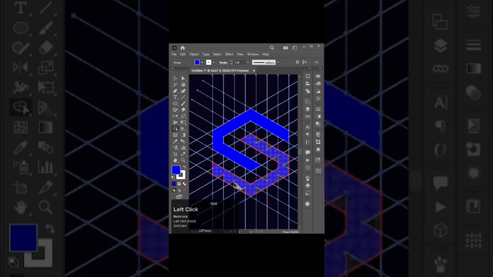Select the Column Graph tool
This screenshot has height=277, width=493.
pos(183,147)
